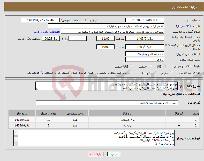Click scroll up arrow in buyer notes

tap(16, 133)
